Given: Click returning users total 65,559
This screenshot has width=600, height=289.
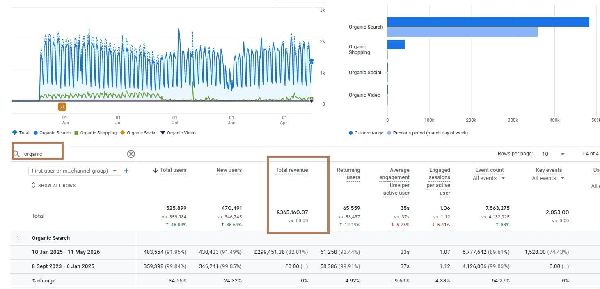Looking at the screenshot, I should pos(351,208).
